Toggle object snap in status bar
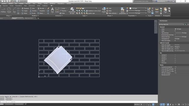 164,105
